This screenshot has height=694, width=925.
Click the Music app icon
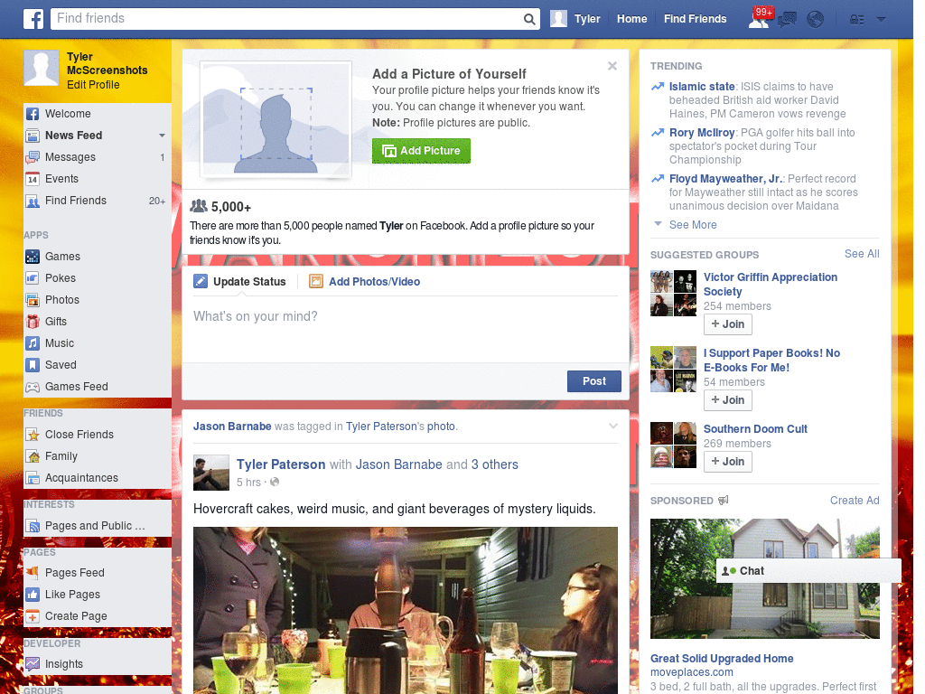pos(33,343)
